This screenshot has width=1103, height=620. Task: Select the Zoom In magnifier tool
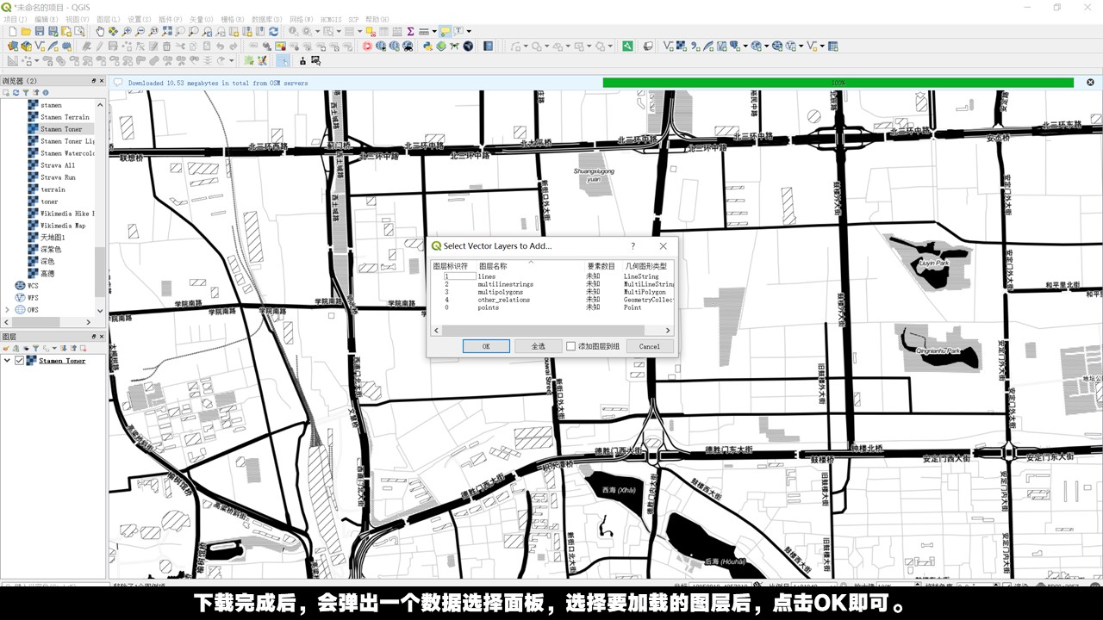click(127, 31)
